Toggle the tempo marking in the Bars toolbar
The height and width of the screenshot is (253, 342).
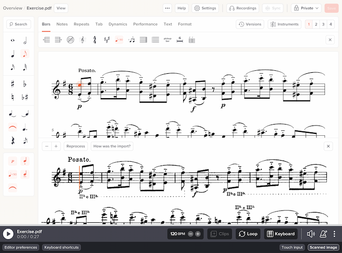coord(119,40)
